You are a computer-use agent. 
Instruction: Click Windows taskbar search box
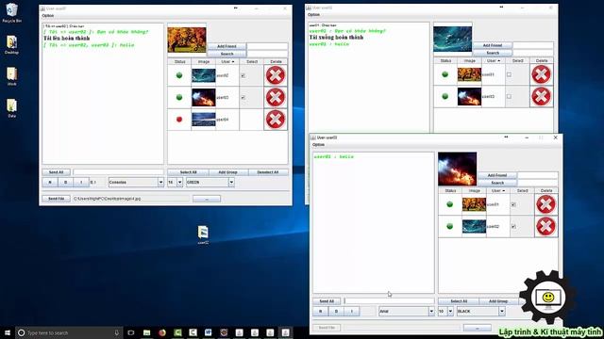[69, 332]
